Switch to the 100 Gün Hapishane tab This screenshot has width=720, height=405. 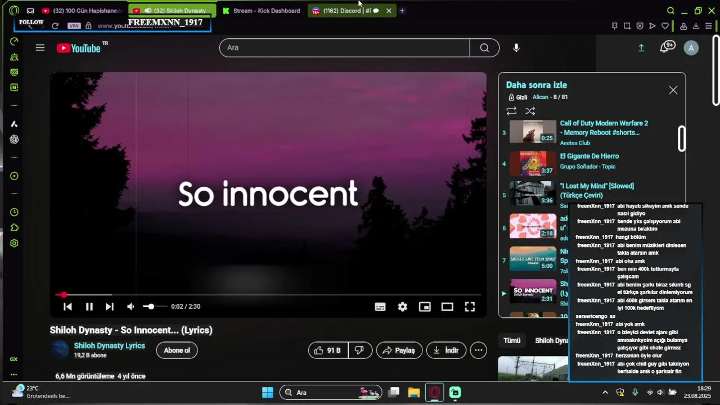pyautogui.click(x=82, y=11)
